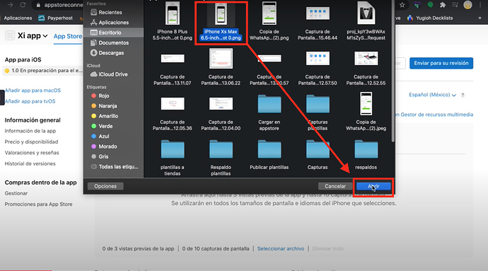Click the Opciones button in dialog
The height and width of the screenshot is (271, 488).
click(x=105, y=186)
